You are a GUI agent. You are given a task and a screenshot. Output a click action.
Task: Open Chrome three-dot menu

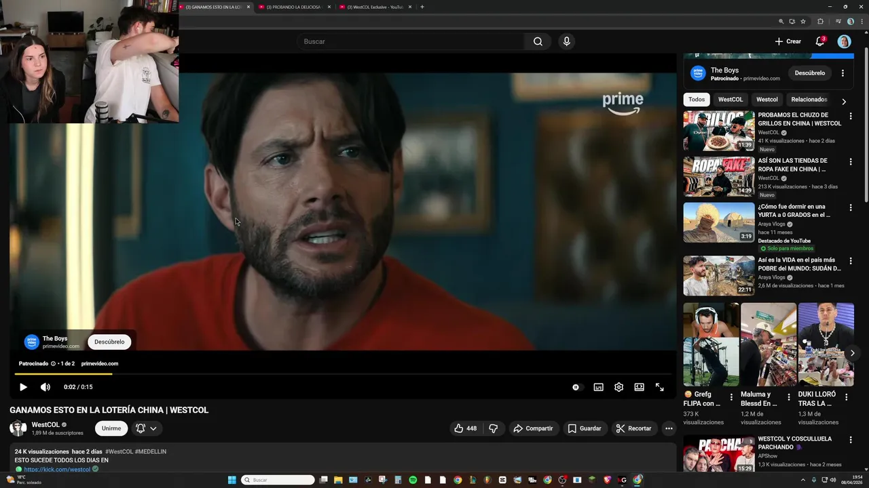pyautogui.click(x=861, y=22)
